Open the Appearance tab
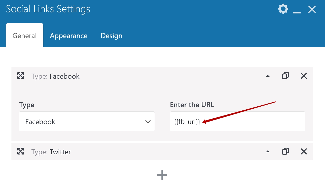Screen dimensions: 325x183 point(69,36)
